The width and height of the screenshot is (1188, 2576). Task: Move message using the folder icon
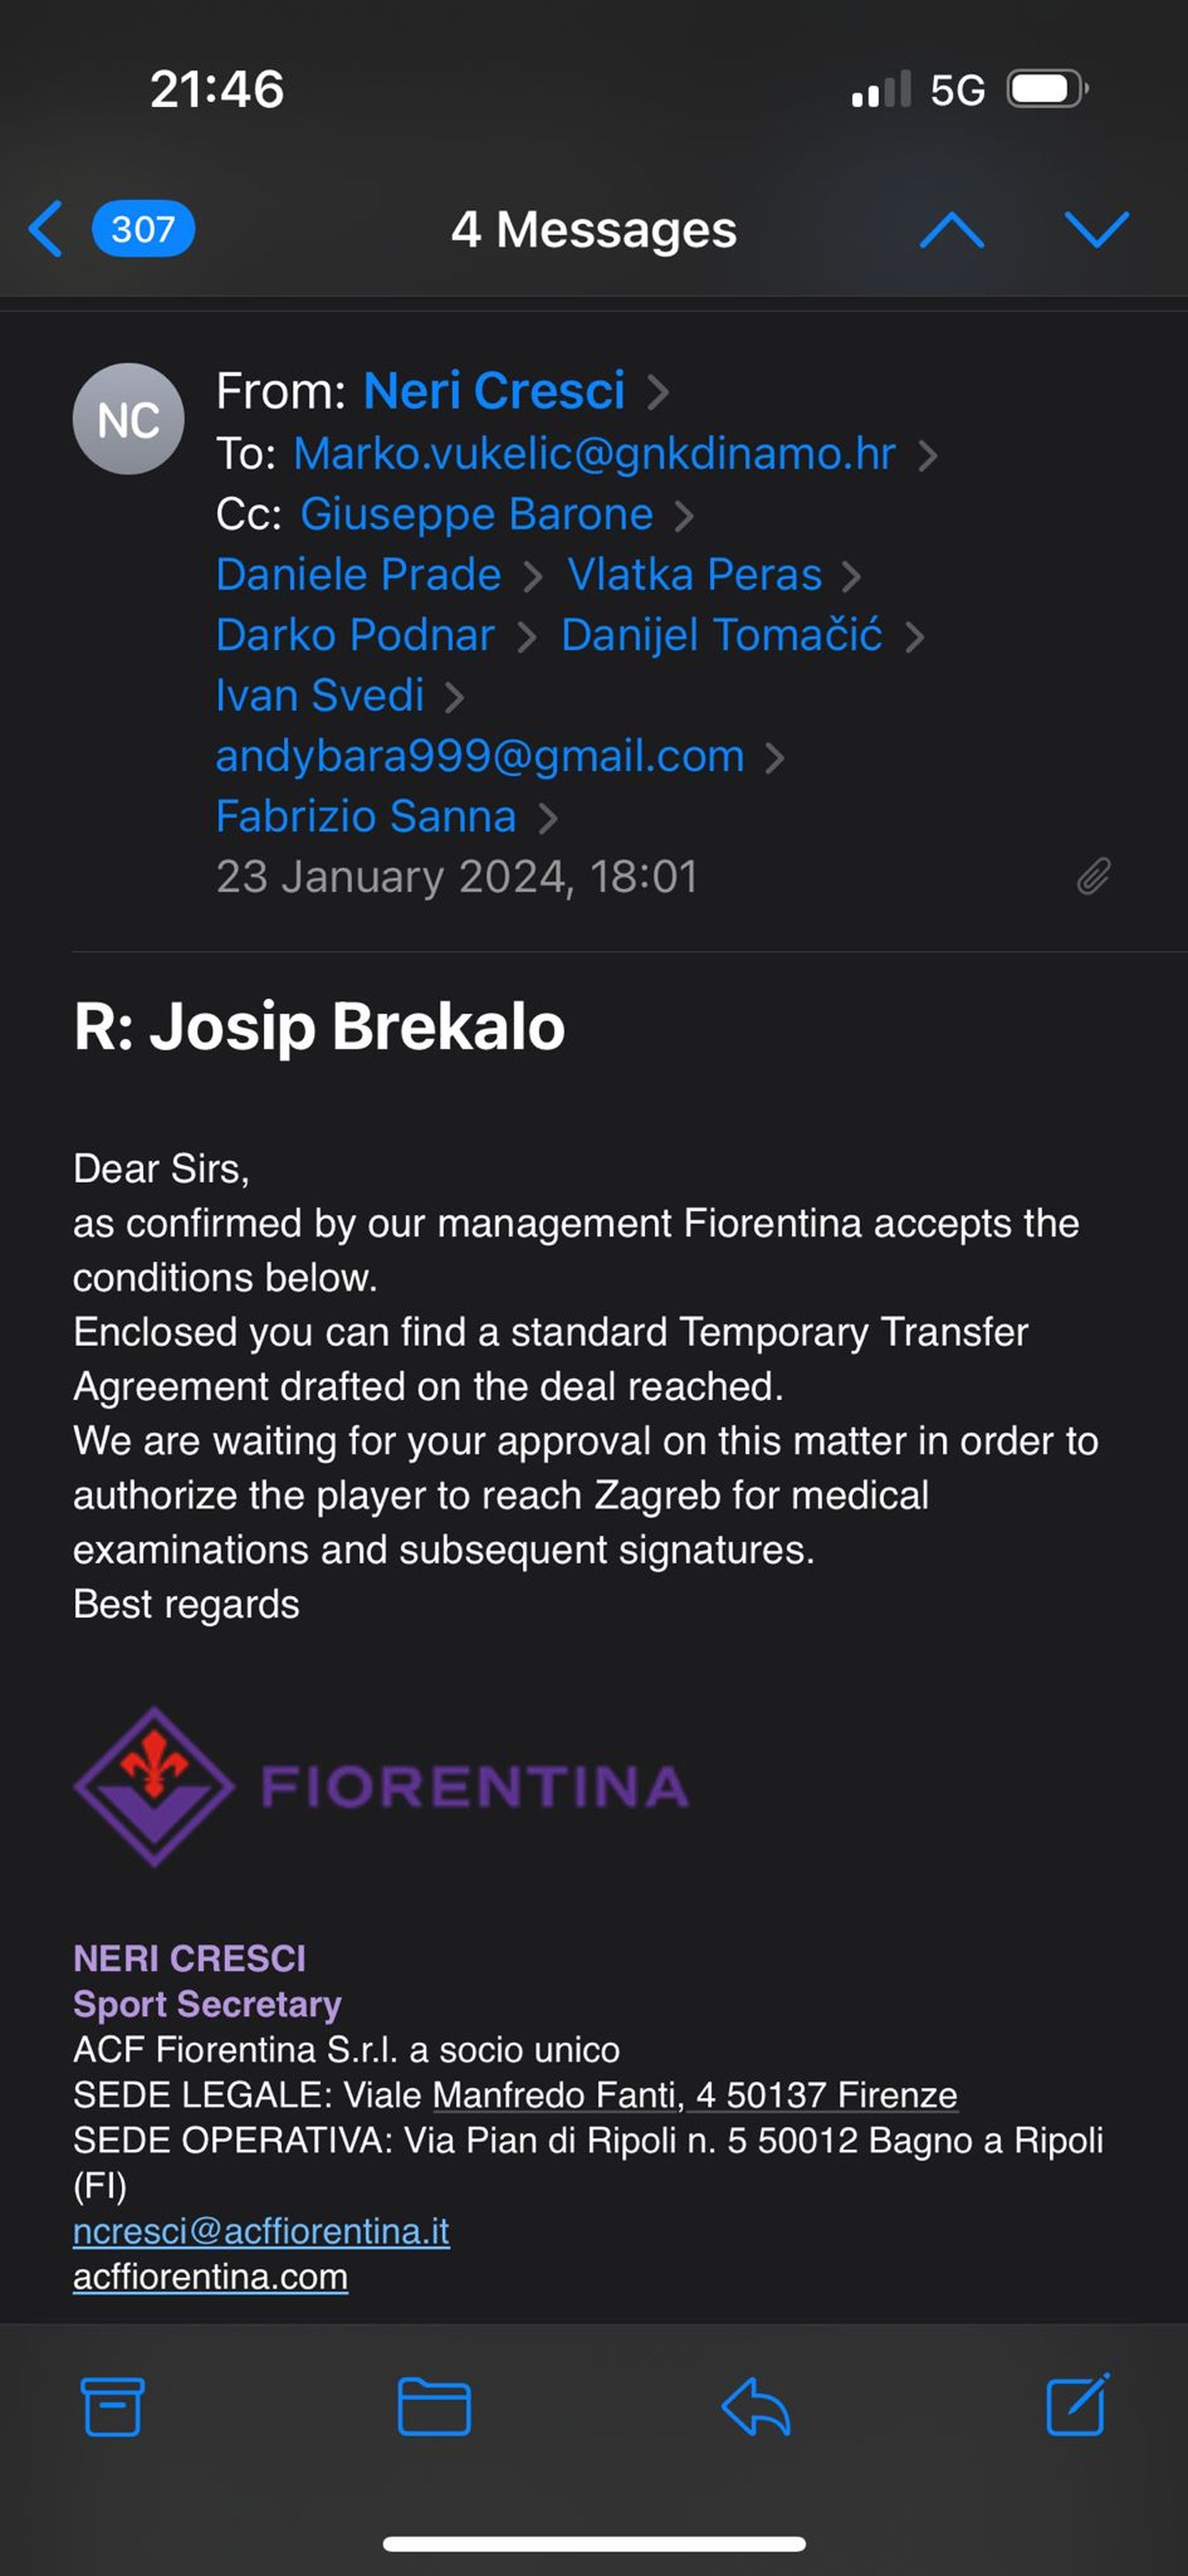435,2406
